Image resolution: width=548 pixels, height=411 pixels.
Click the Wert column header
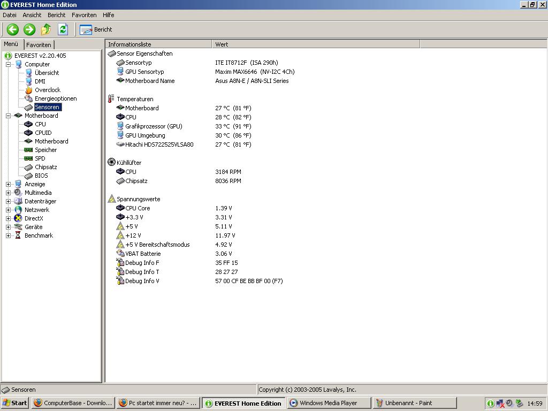pos(316,44)
